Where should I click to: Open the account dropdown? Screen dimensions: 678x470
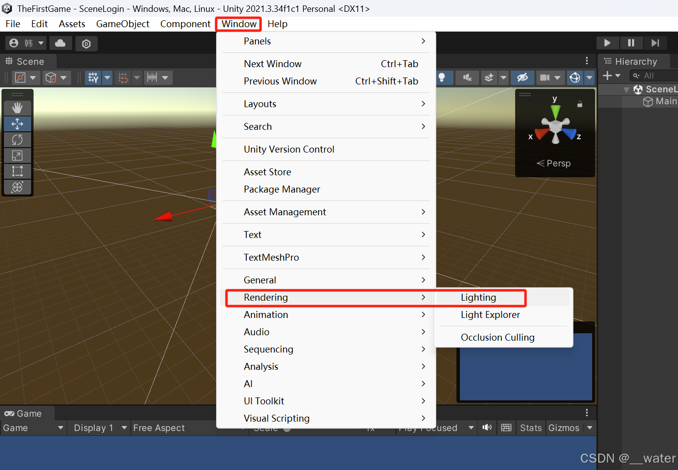(x=26, y=43)
